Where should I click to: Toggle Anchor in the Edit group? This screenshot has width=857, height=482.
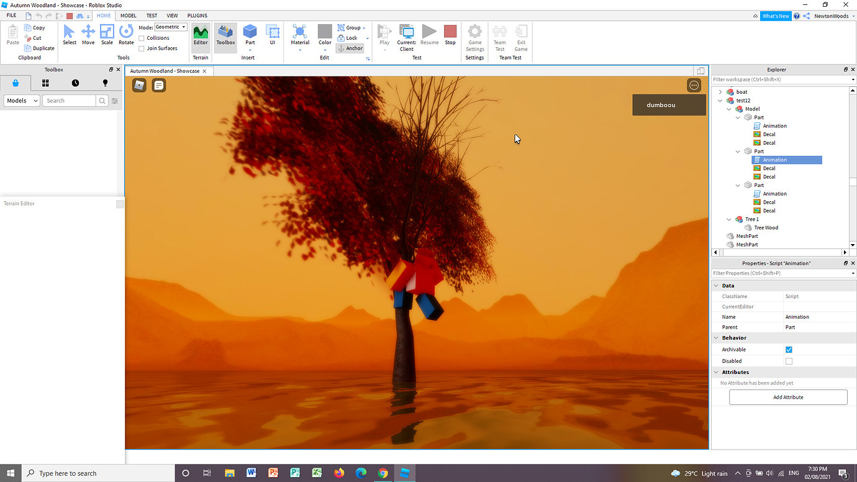350,48
